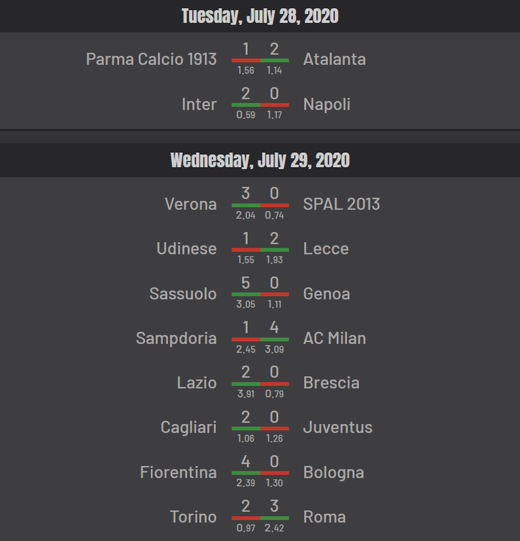This screenshot has width=520, height=541.
Task: Click the Lazio vs Brescia xG bar
Action: coord(260,384)
